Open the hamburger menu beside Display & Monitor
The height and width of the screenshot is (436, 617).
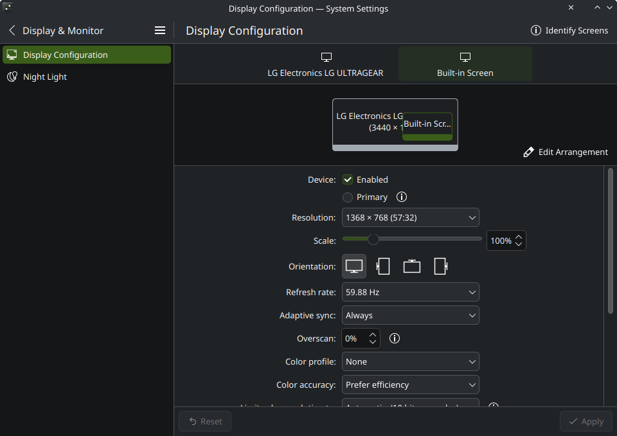tap(160, 30)
